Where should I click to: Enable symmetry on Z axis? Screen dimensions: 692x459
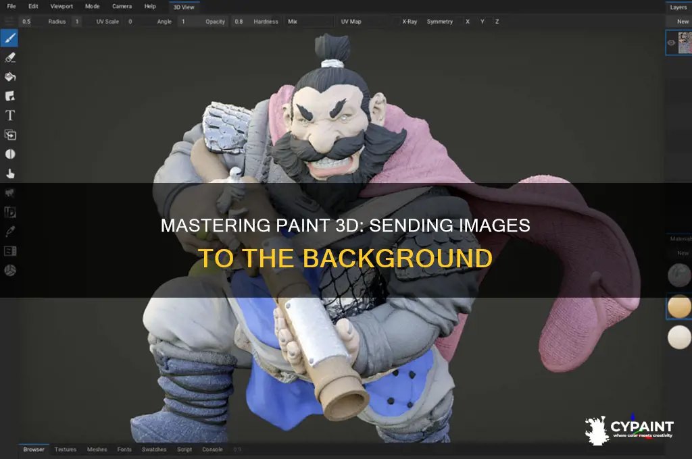tap(497, 22)
